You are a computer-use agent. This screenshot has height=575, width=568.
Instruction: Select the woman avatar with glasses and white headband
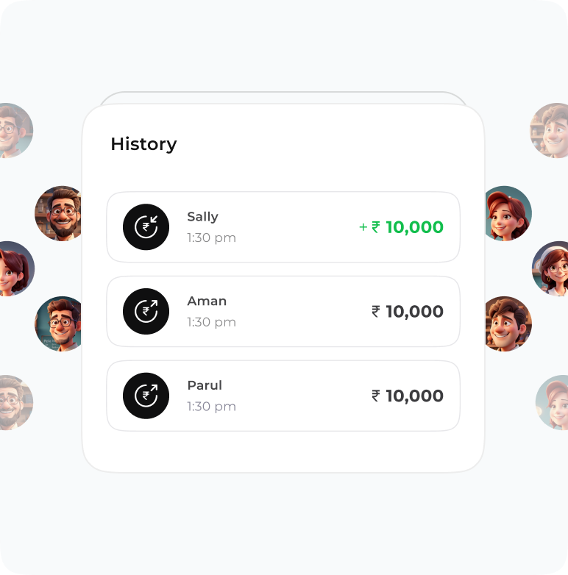point(551,268)
